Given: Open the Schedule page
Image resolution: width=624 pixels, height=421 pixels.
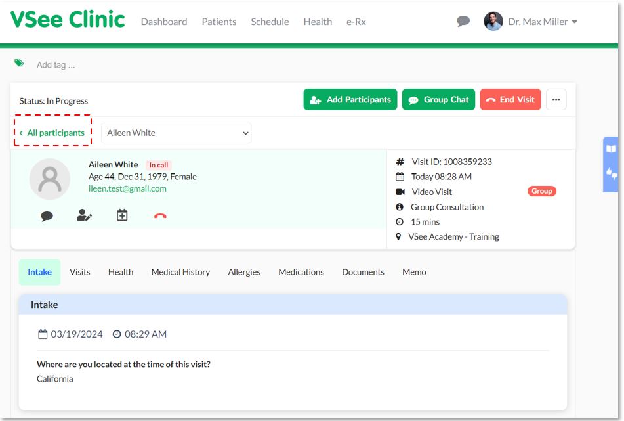Looking at the screenshot, I should point(270,22).
